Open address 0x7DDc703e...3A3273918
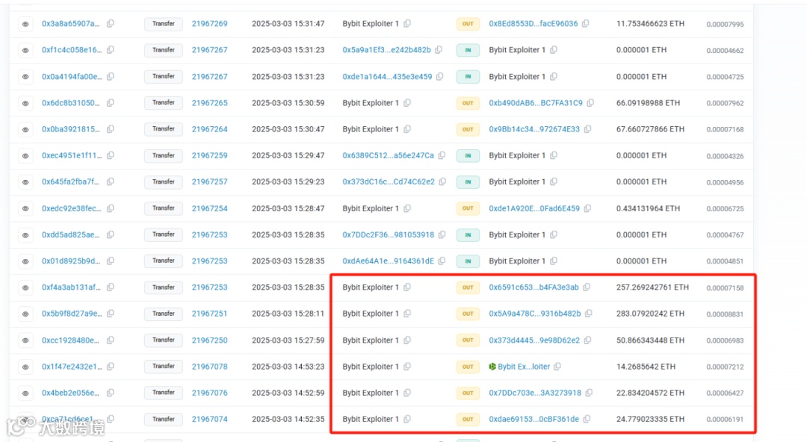Image resolution: width=807 pixels, height=442 pixels. point(535,393)
